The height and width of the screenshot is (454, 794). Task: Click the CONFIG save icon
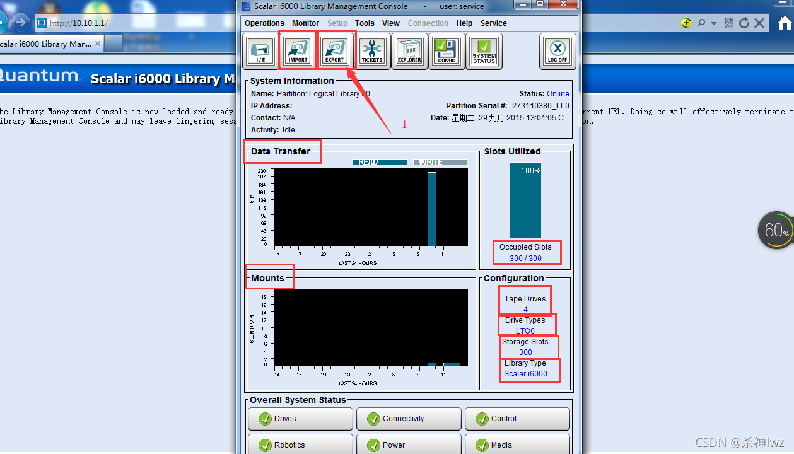coord(447,51)
